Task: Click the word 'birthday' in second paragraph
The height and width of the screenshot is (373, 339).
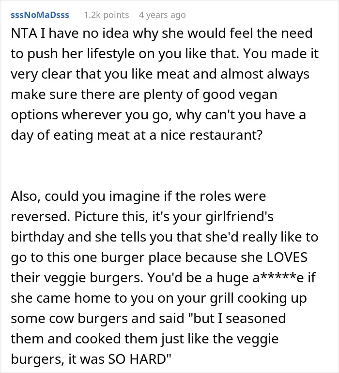Action: pyautogui.click(x=38, y=237)
